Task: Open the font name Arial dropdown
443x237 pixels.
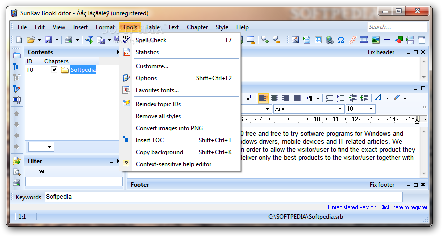Action: point(340,109)
